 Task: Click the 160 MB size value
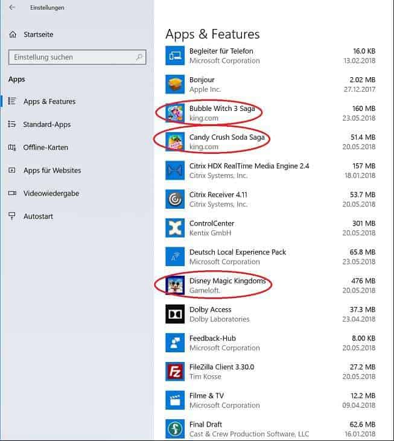[x=364, y=109]
